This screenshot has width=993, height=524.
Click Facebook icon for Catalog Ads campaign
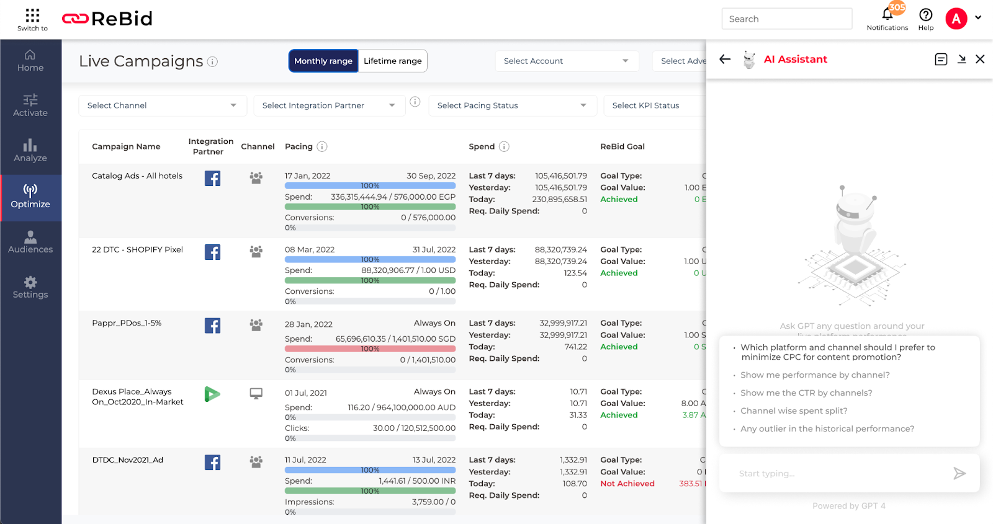[212, 179]
